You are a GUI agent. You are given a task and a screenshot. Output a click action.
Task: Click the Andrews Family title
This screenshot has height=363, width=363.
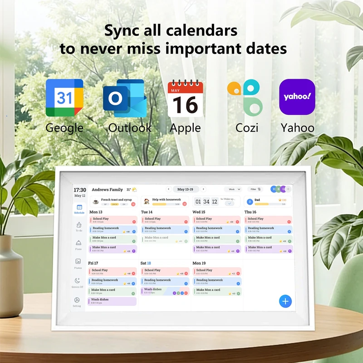[x=107, y=190]
